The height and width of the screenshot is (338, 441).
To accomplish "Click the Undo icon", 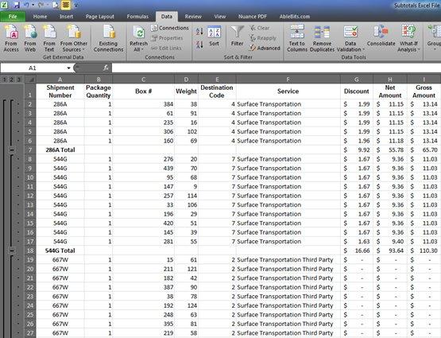I will point(26,5).
